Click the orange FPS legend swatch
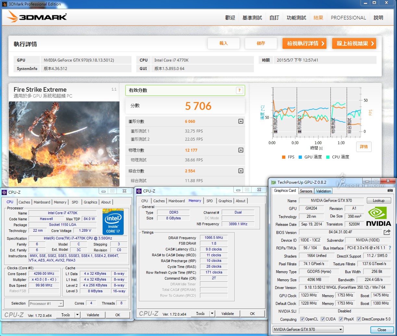This screenshot has height=336, width=397. pos(284,157)
